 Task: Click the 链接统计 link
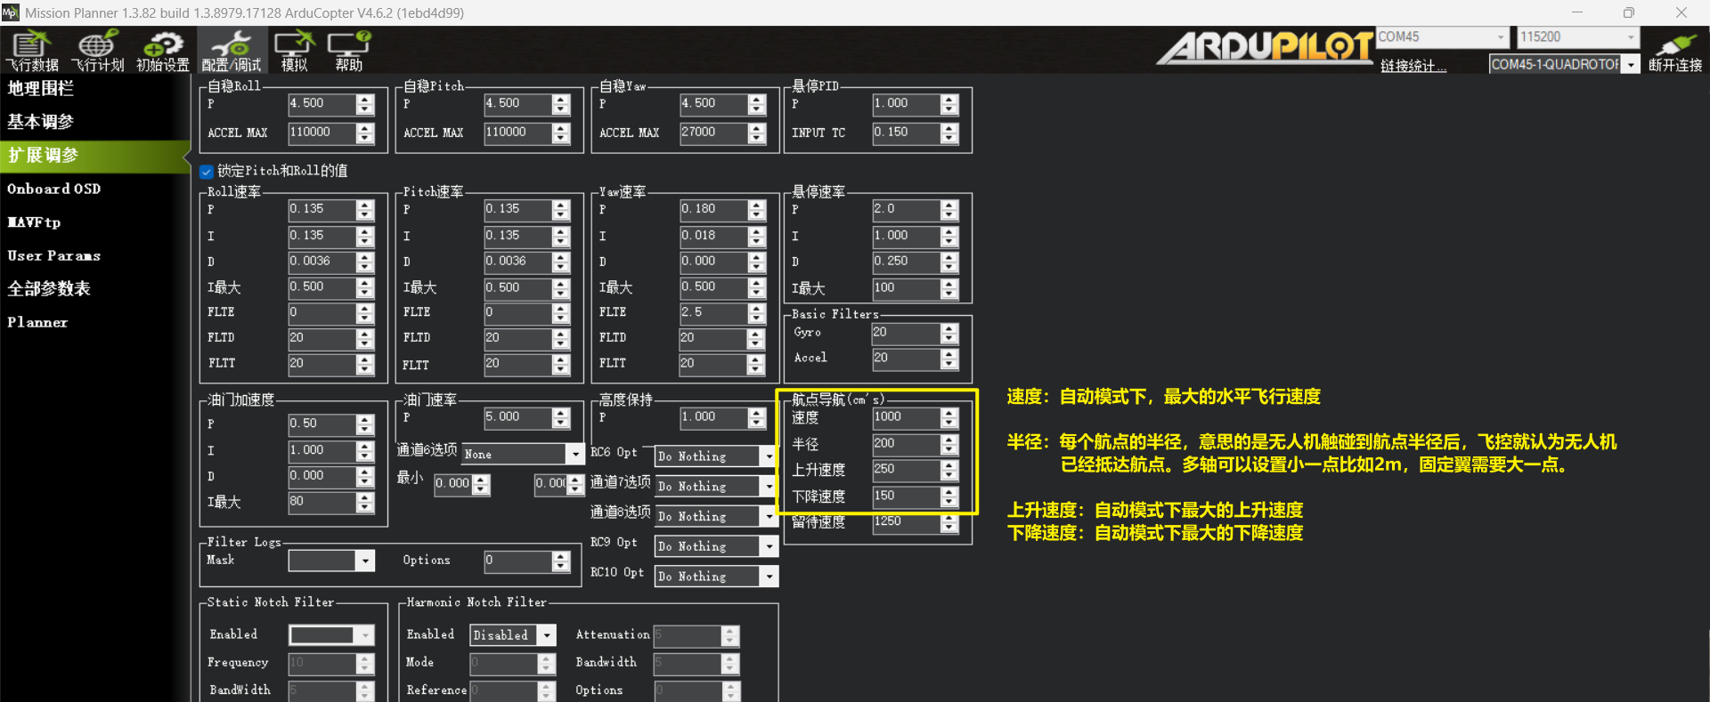click(1413, 66)
